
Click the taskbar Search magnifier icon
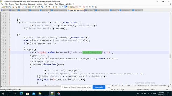9,94
